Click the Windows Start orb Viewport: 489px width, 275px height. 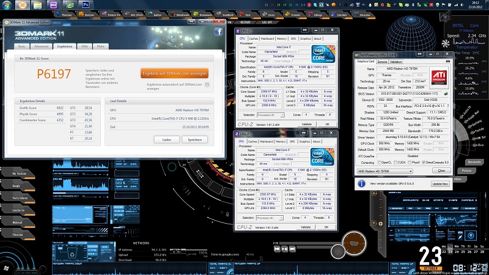[x=7, y=5]
